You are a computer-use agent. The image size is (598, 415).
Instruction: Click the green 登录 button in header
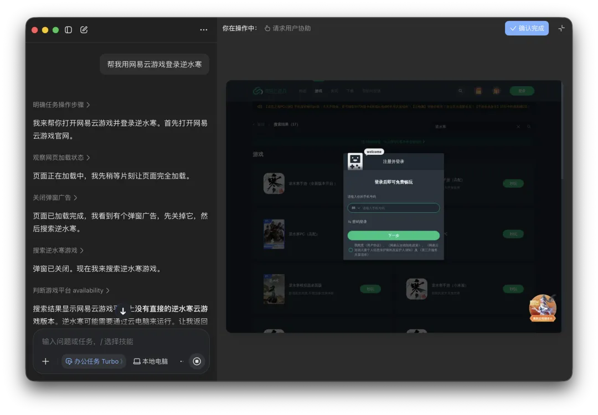[522, 91]
